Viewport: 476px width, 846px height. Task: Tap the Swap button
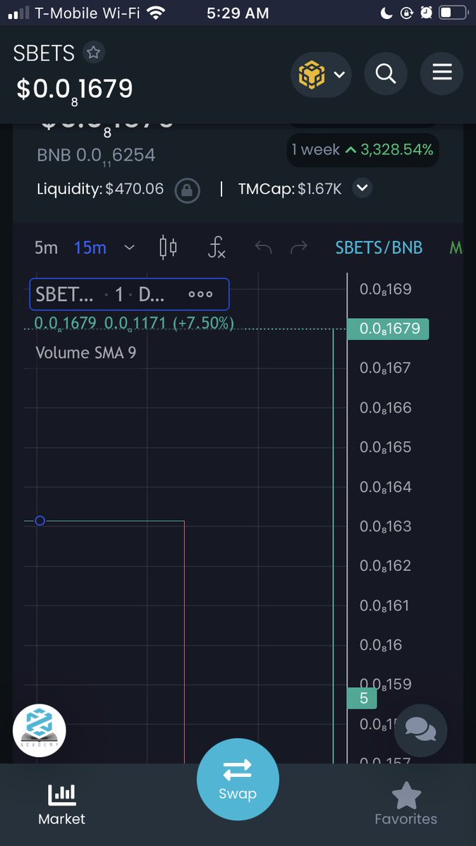tap(238, 780)
